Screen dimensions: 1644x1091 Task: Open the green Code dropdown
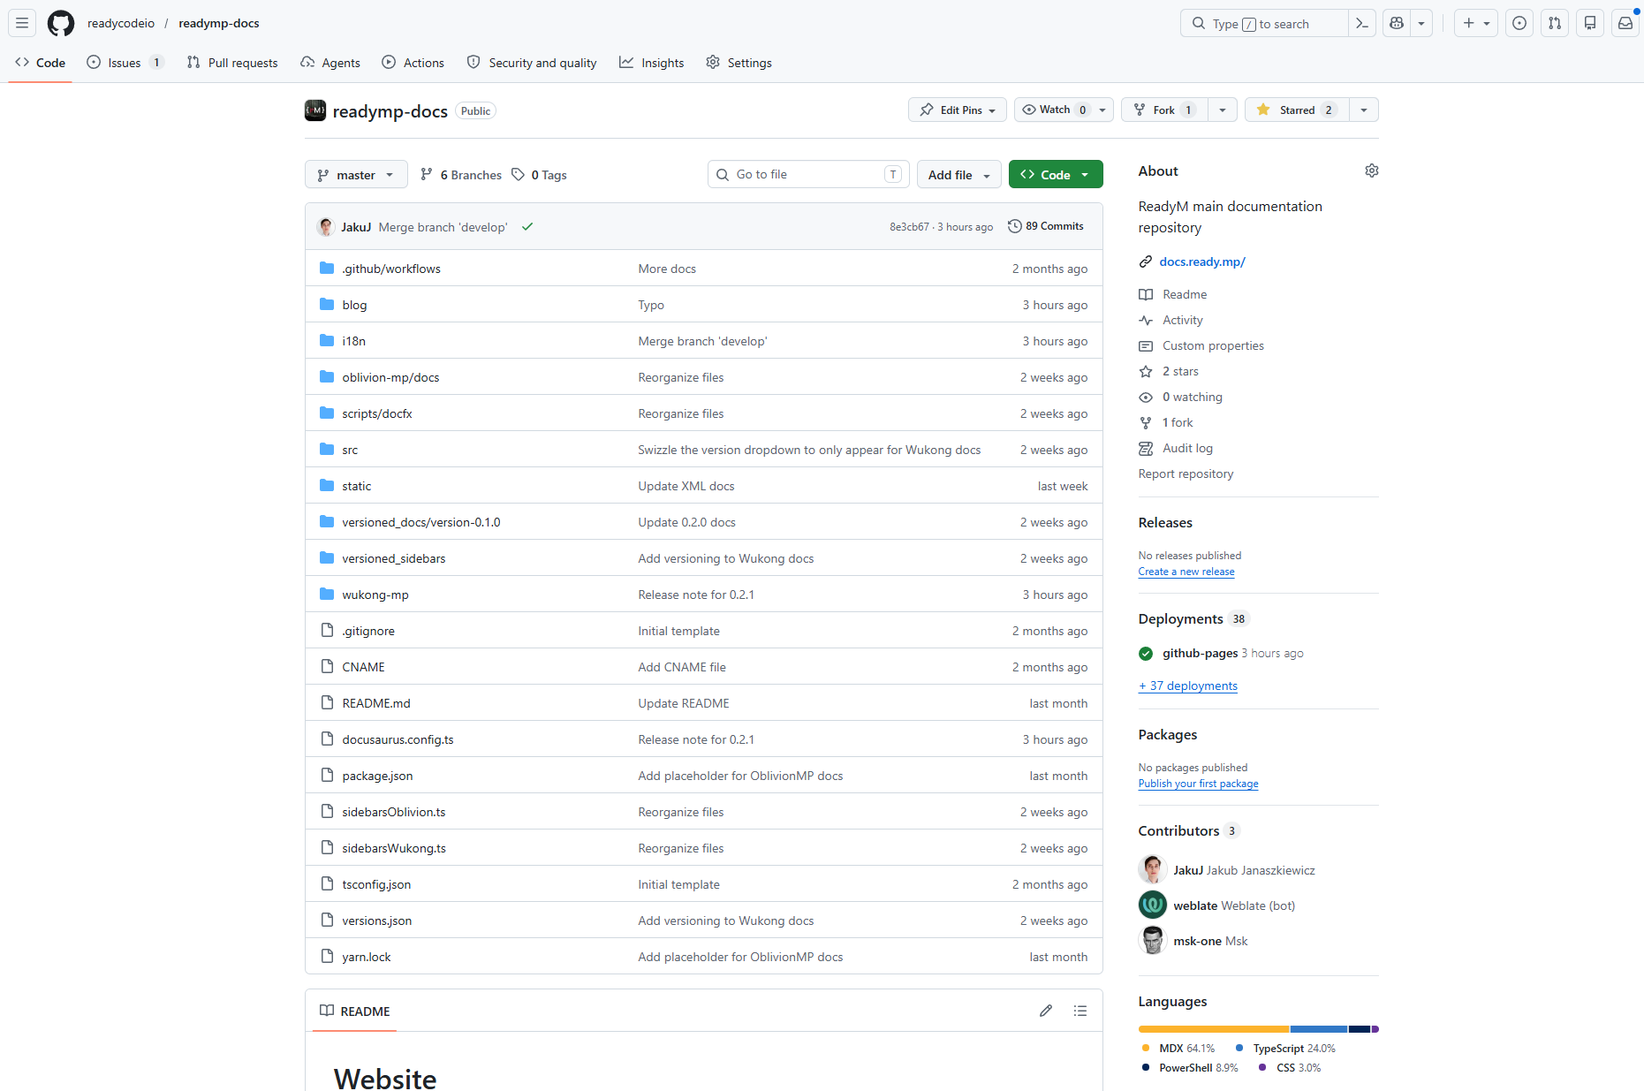[1056, 175]
